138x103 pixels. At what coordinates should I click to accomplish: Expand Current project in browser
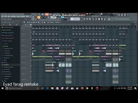8,27
